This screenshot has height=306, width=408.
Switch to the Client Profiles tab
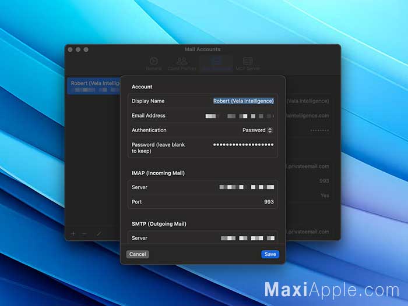182,63
